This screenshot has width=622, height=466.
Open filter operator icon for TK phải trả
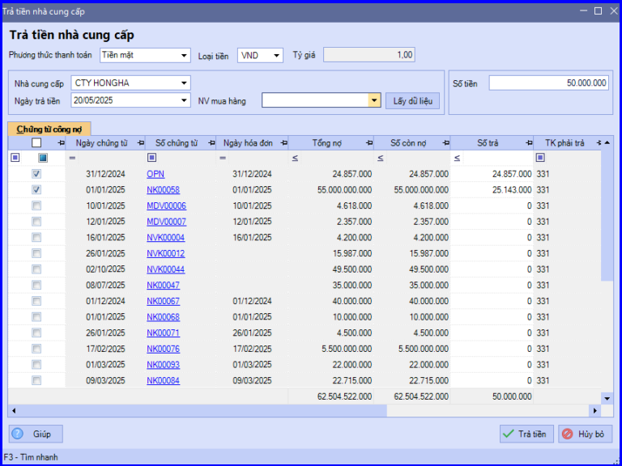pyautogui.click(x=540, y=158)
